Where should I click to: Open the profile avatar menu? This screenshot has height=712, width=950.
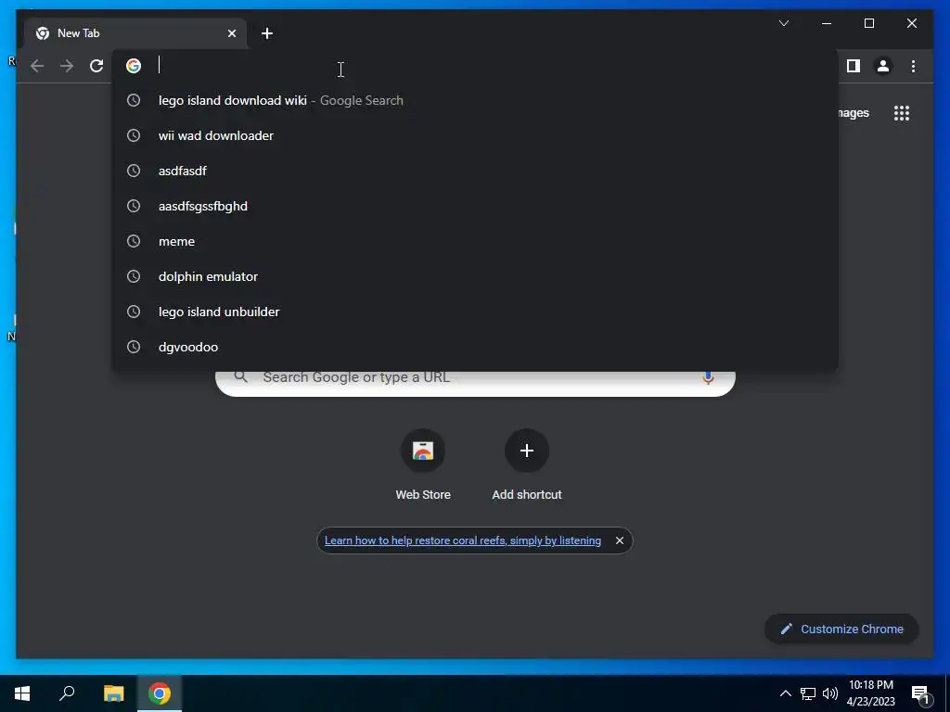coord(883,66)
